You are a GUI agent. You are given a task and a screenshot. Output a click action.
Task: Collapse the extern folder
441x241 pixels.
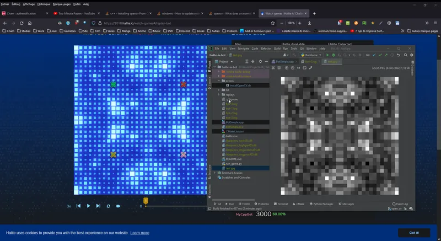(219, 81)
